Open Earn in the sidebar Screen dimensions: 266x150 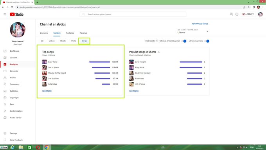(12, 104)
